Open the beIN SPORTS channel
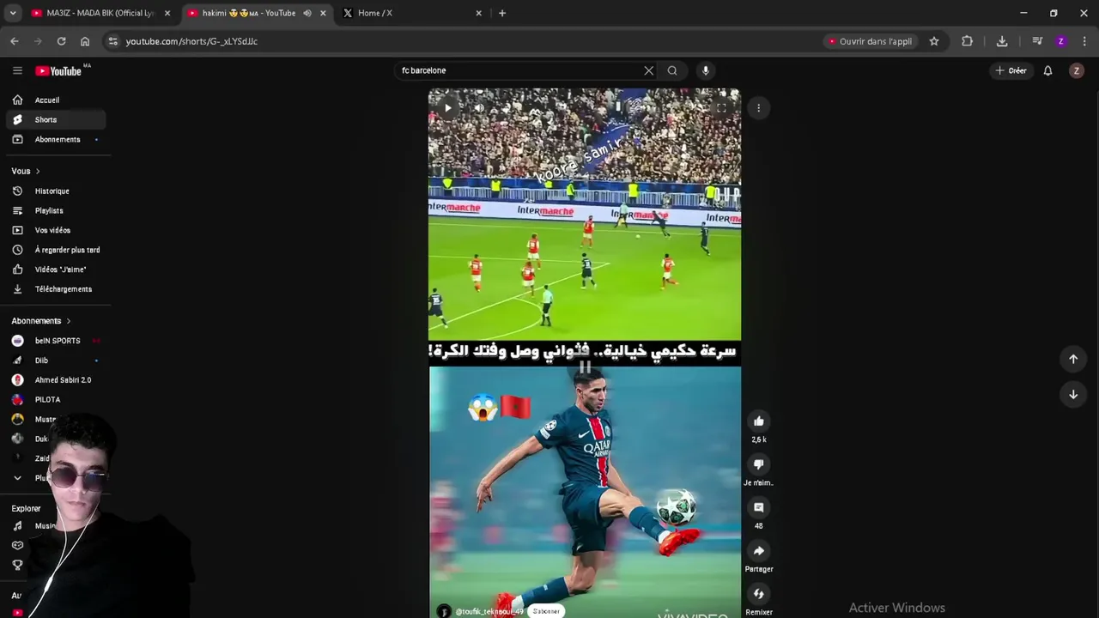Screen dimensions: 1099x618 coord(55,341)
